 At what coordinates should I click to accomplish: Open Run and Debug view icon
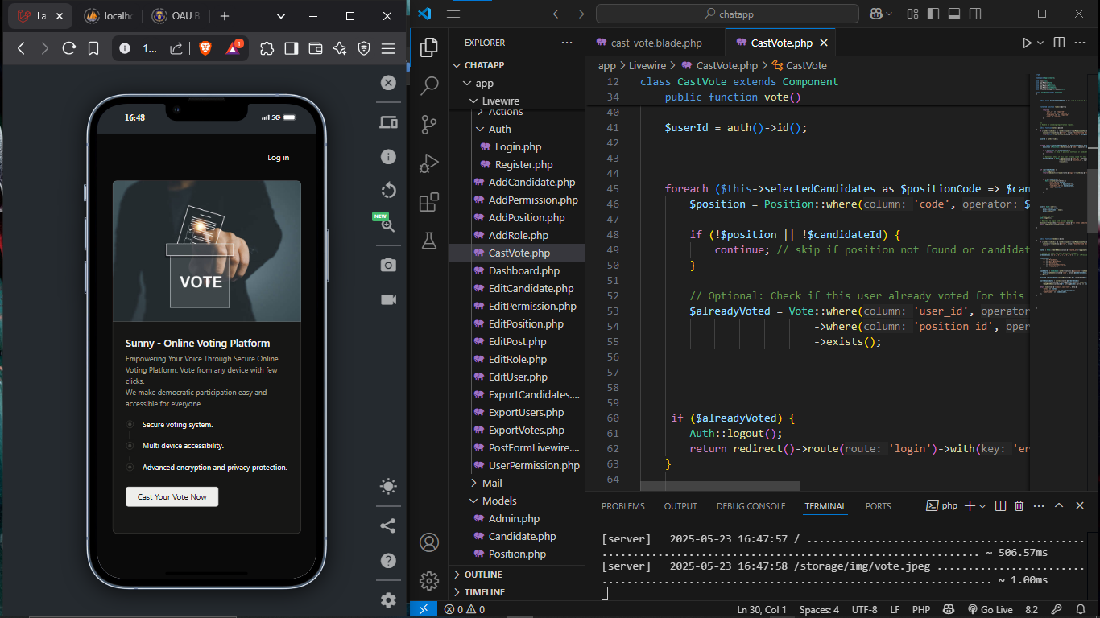429,163
